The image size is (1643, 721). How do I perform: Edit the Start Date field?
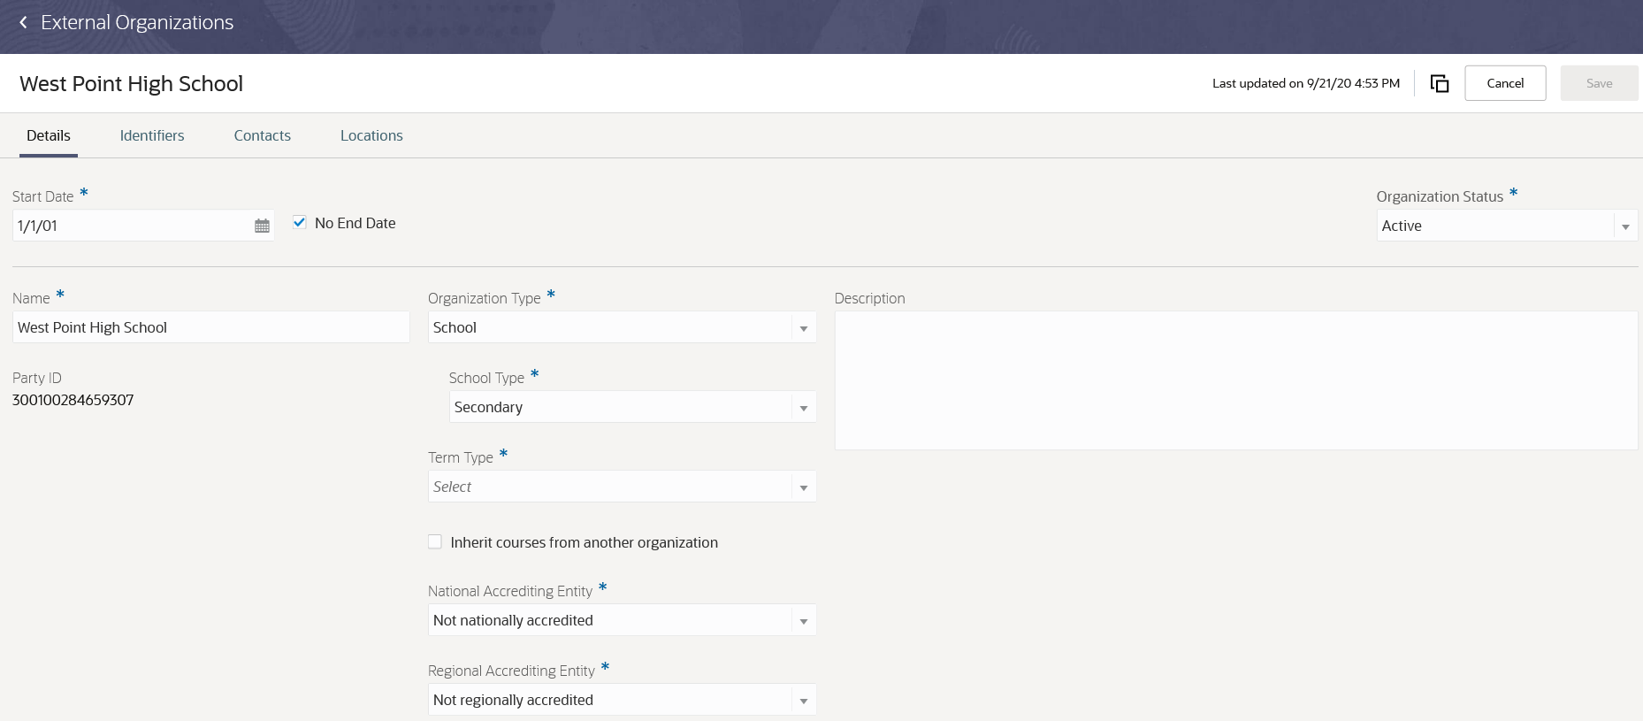coord(133,226)
